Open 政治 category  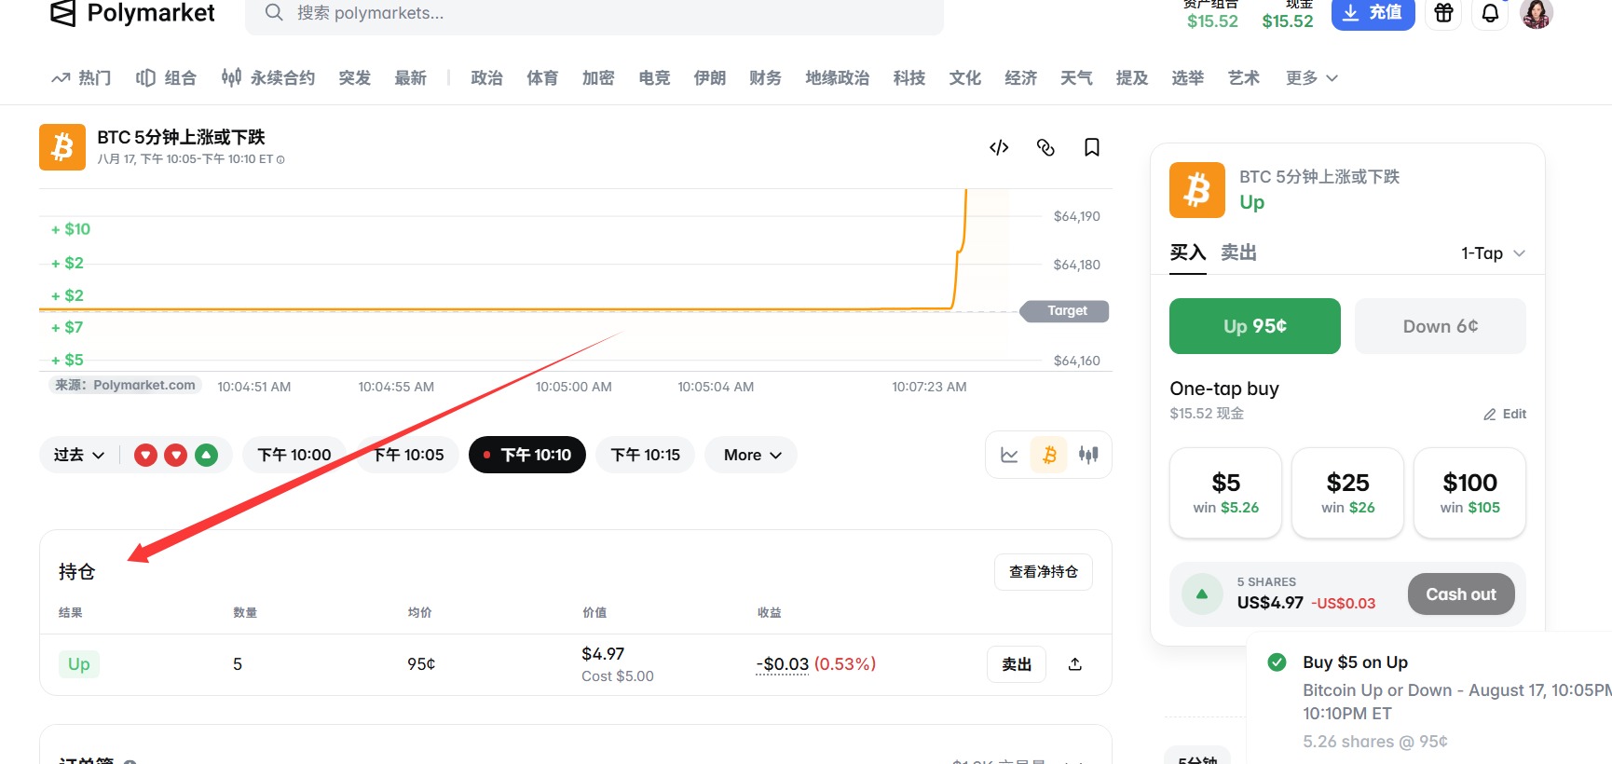pos(487,78)
